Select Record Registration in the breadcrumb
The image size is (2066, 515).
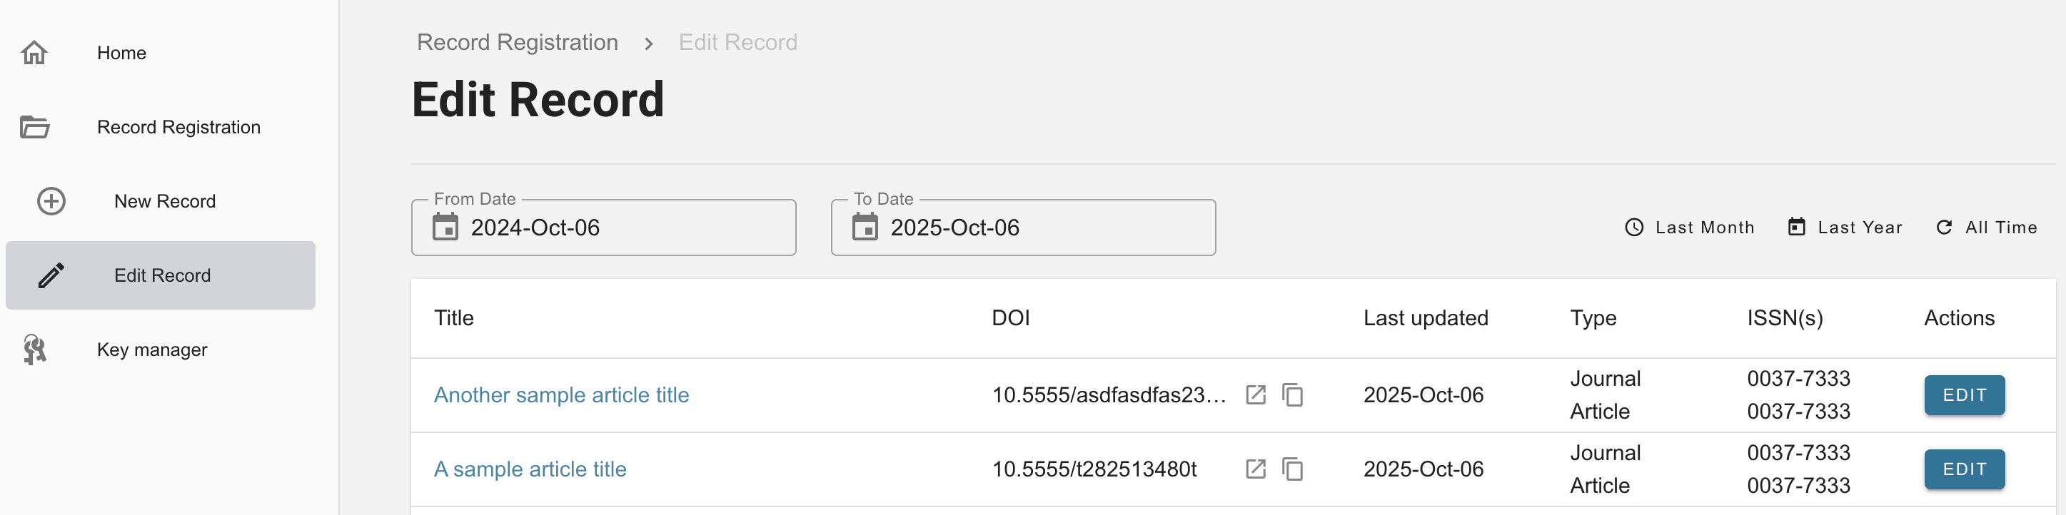(x=517, y=41)
